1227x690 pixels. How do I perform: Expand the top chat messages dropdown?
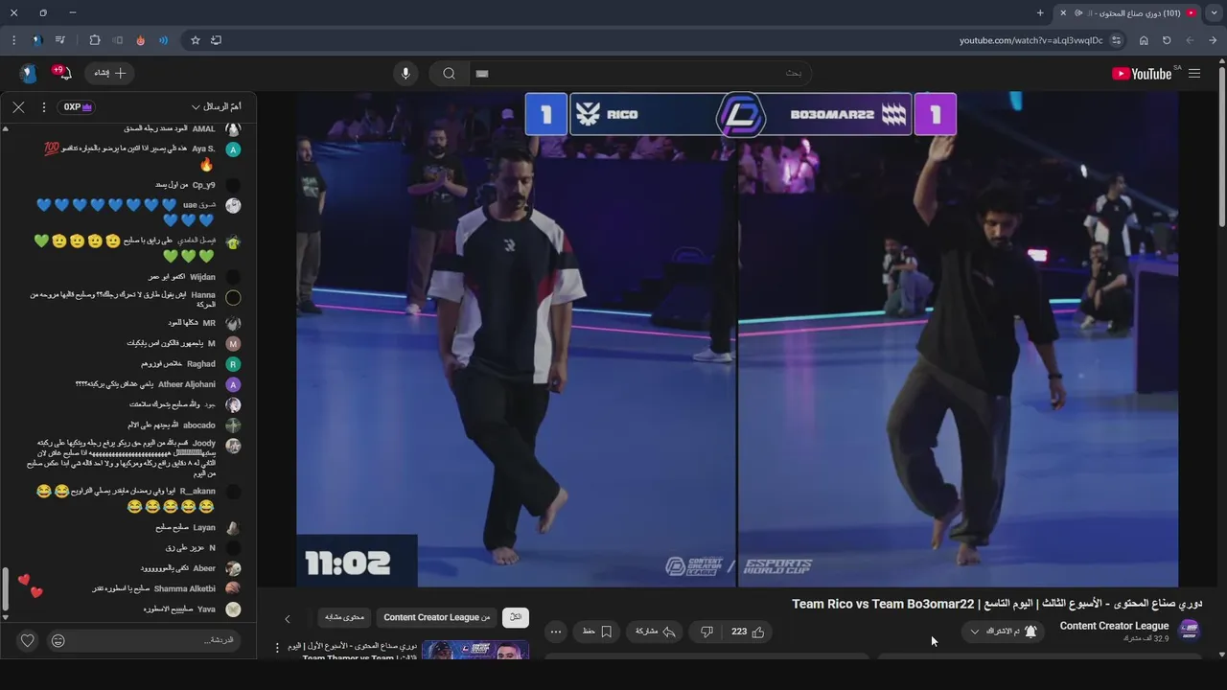point(216,107)
